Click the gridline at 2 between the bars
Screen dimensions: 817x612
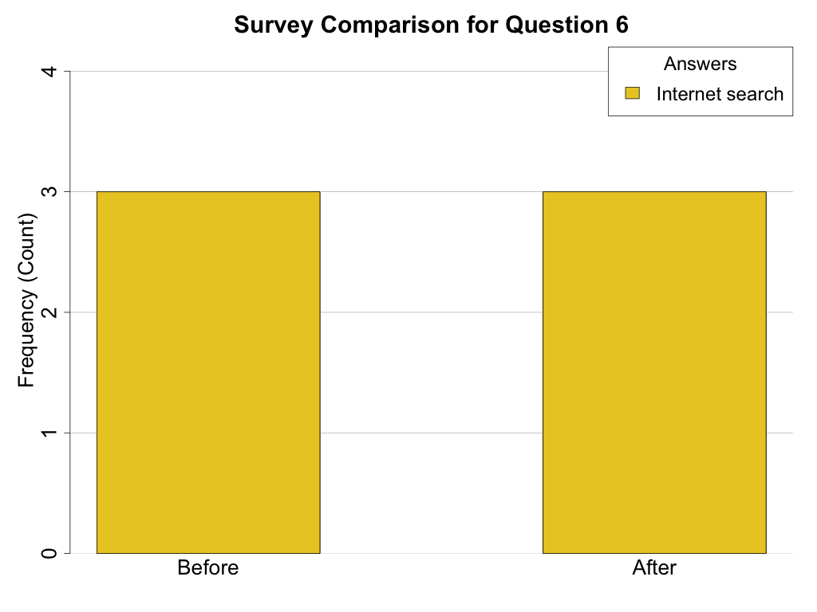(431, 312)
